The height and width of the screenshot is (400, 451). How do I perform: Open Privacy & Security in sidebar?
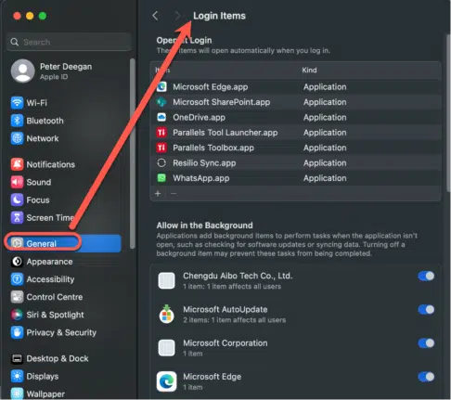54,332
